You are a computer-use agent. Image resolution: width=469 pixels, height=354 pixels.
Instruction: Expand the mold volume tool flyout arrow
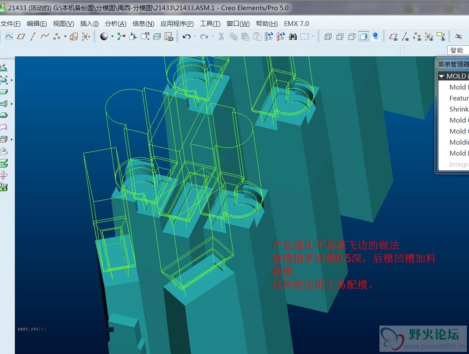[11, 104]
